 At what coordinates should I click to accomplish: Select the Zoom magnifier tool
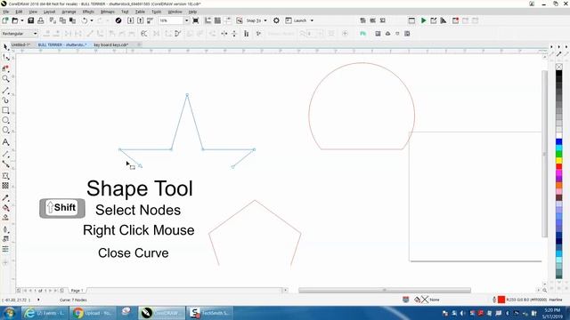coord(6,79)
